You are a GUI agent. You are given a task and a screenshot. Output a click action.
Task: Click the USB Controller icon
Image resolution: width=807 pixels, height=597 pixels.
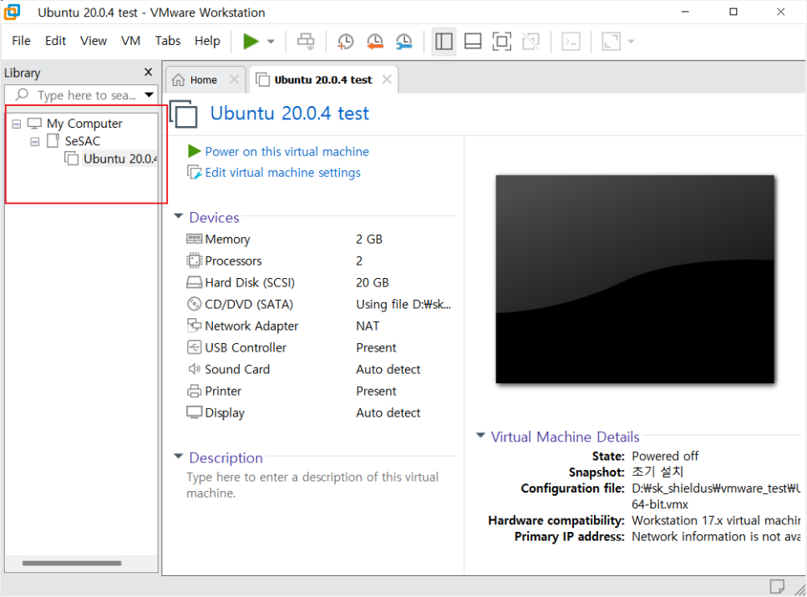(194, 347)
